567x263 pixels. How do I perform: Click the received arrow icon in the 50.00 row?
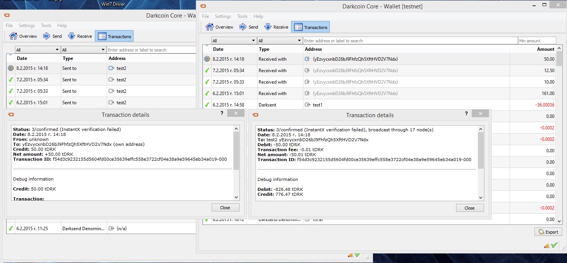click(x=307, y=59)
